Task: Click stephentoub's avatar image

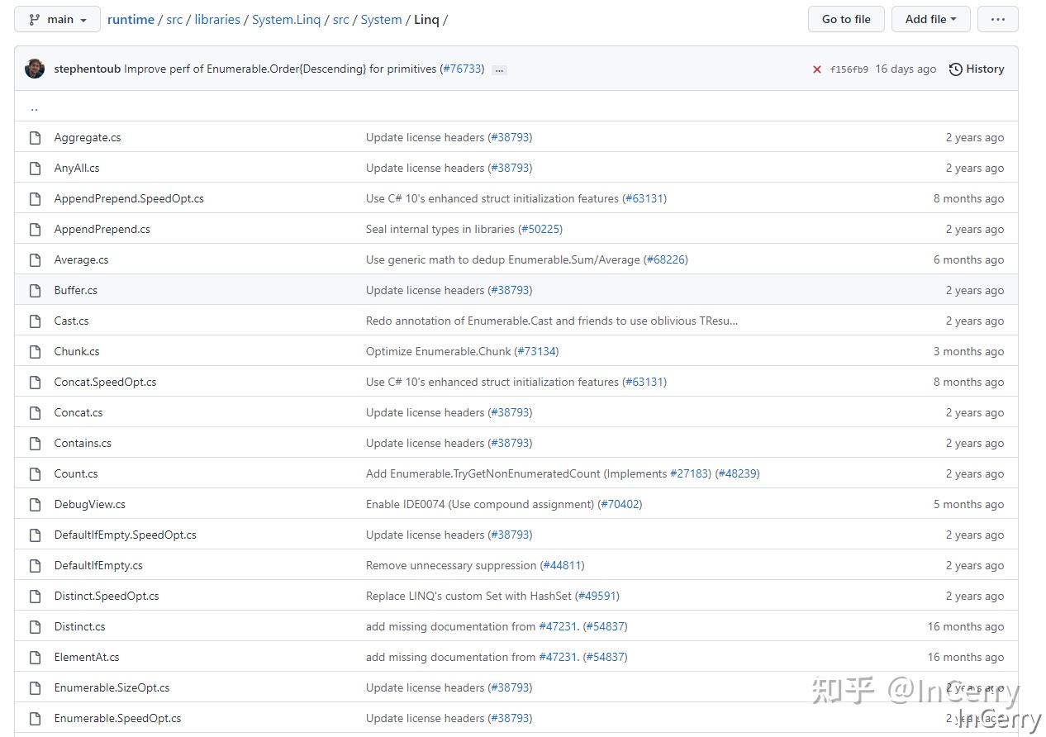Action: (x=34, y=69)
